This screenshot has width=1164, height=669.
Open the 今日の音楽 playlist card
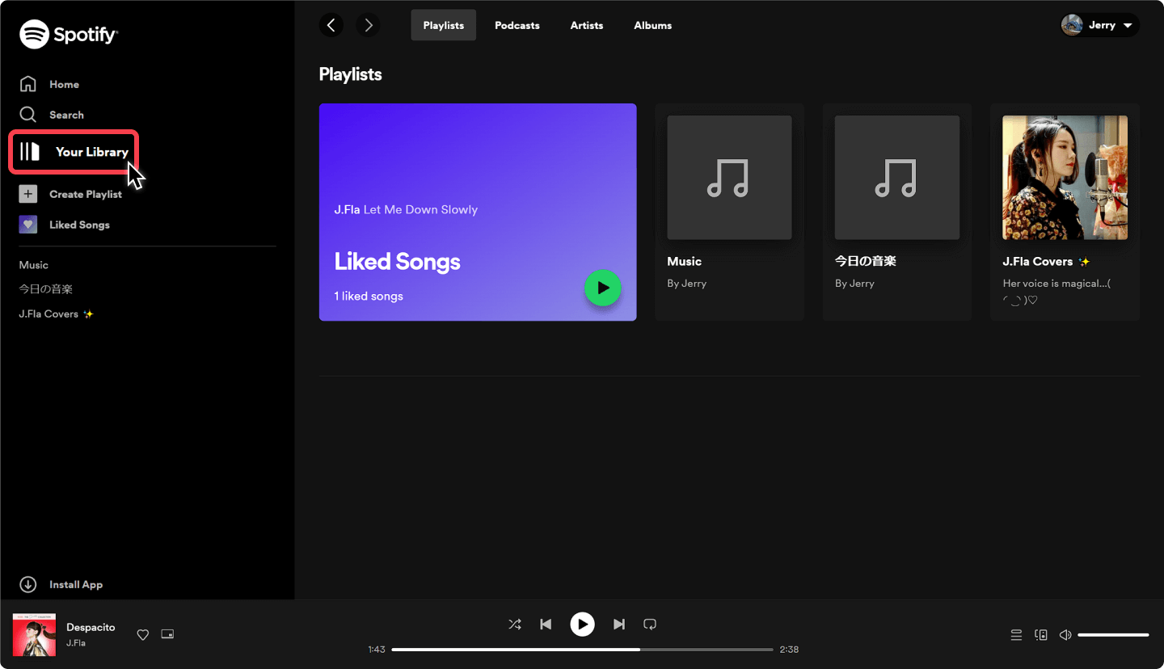(x=897, y=212)
